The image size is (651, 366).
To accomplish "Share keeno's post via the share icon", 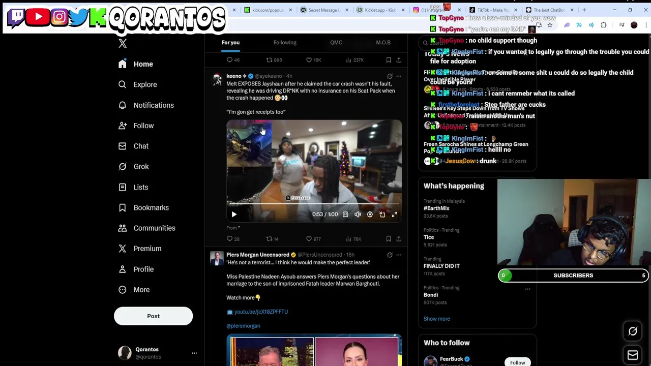I will [399, 239].
